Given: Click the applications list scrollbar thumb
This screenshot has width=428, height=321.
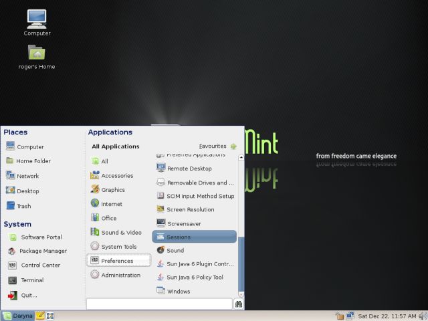Looking at the screenshot, I should tap(241, 264).
